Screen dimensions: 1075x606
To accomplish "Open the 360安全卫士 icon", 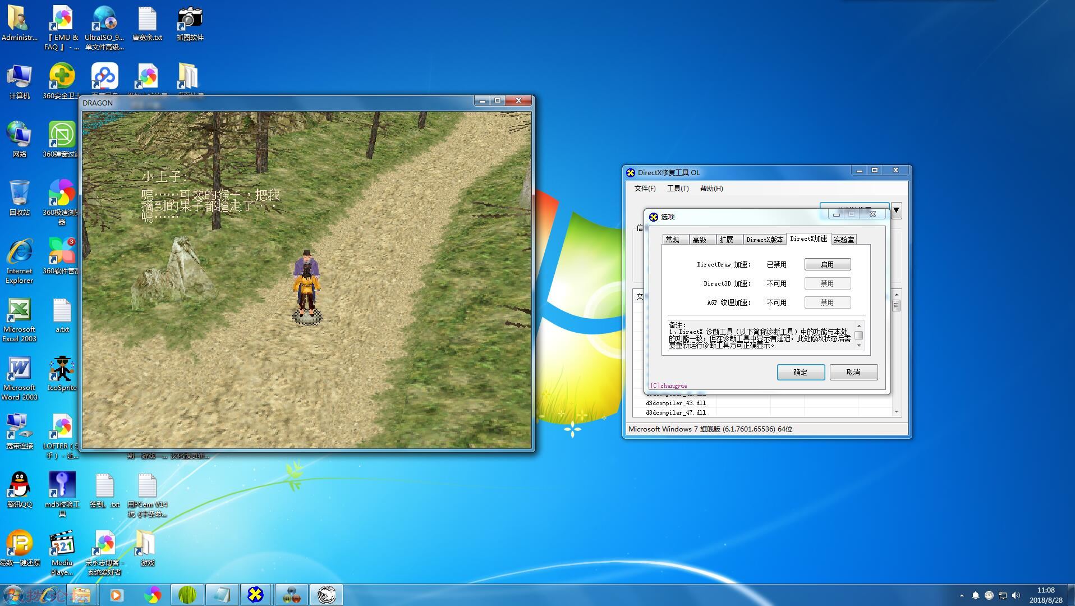I will 62,82.
